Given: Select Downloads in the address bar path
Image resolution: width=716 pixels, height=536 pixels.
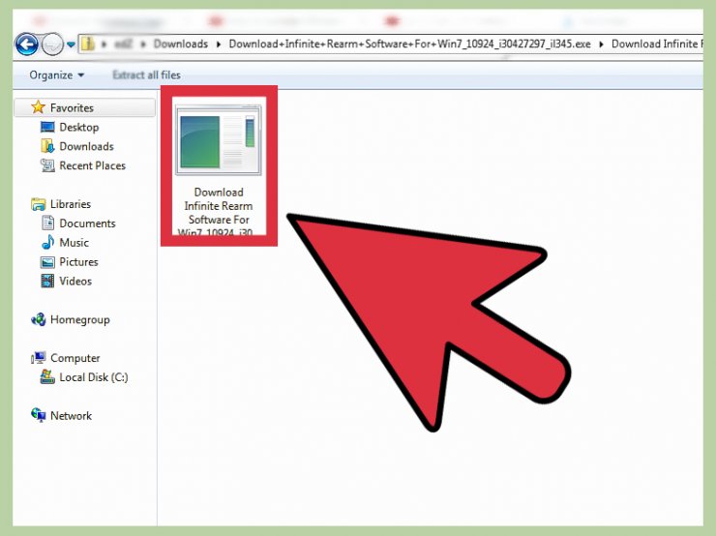Looking at the screenshot, I should tap(180, 44).
